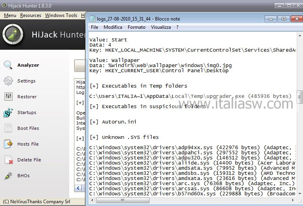Click the Delete File icon

pos(9,160)
